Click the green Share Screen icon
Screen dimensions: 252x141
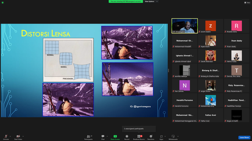click(x=115, y=136)
